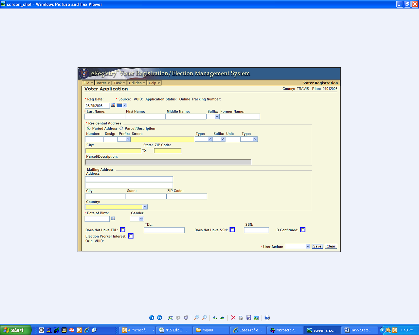The width and height of the screenshot is (419, 335).
Task: Open the Help menu in eRegistry
Action: coord(154,83)
